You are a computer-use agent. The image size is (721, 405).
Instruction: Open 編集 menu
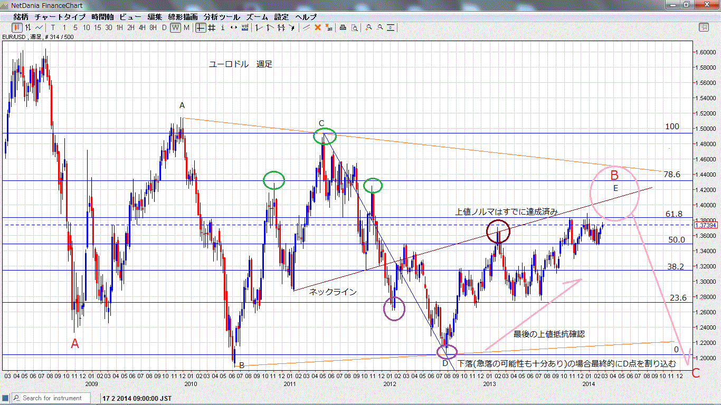155,17
